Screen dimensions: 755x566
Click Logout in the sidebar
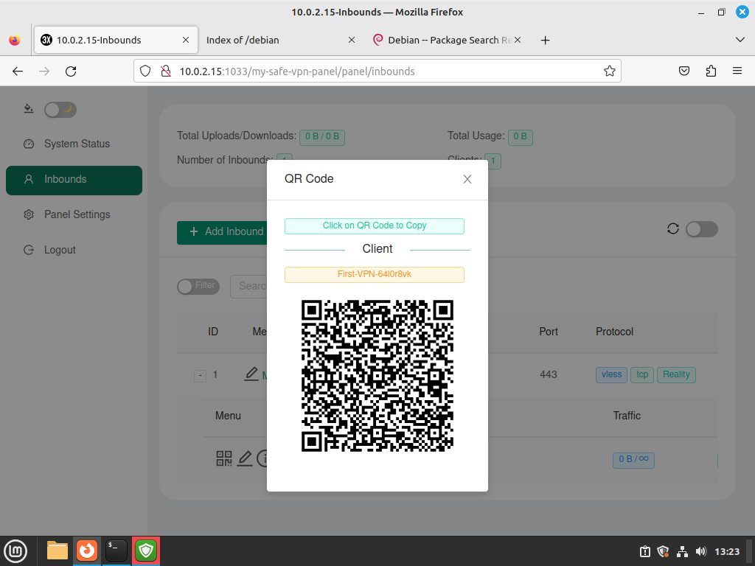click(74, 250)
